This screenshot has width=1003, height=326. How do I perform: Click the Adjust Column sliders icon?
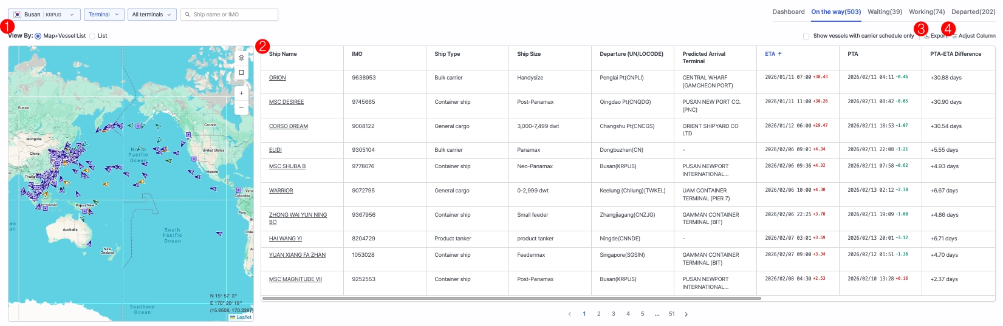(954, 36)
